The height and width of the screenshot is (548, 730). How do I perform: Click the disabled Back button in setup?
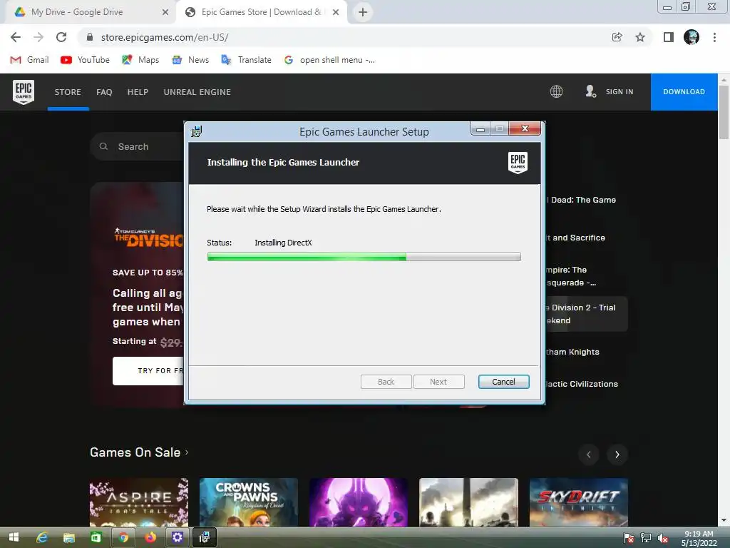click(386, 382)
